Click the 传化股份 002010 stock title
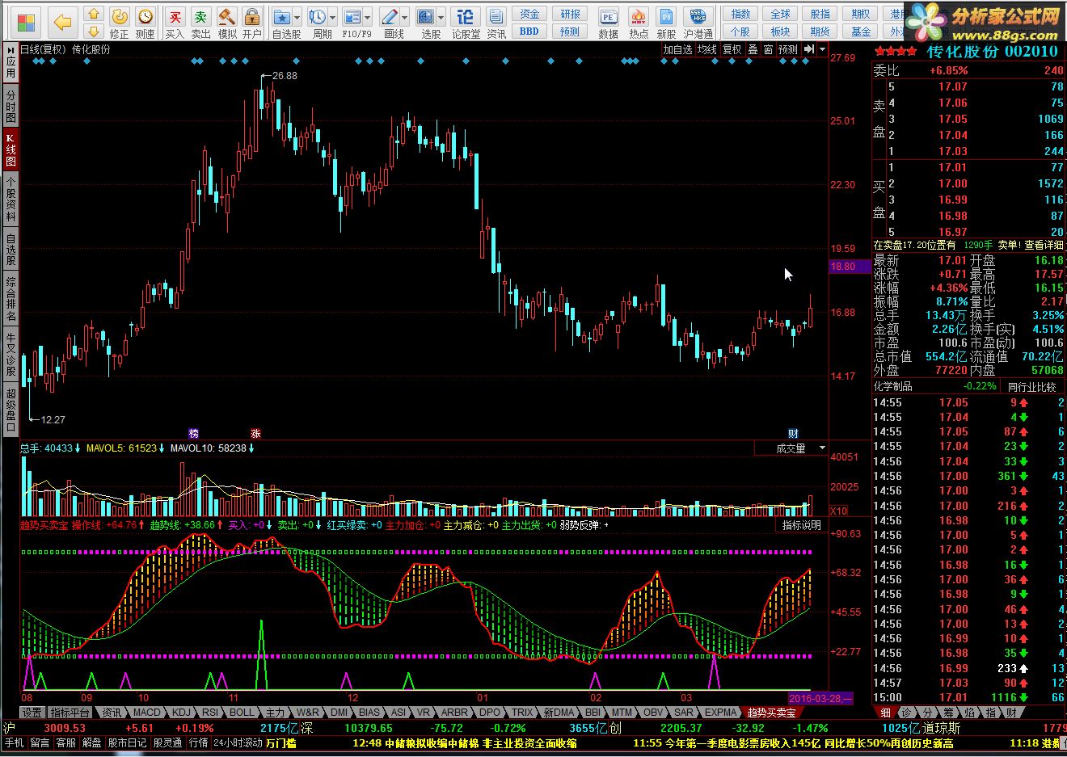The width and height of the screenshot is (1067, 757). tap(992, 52)
